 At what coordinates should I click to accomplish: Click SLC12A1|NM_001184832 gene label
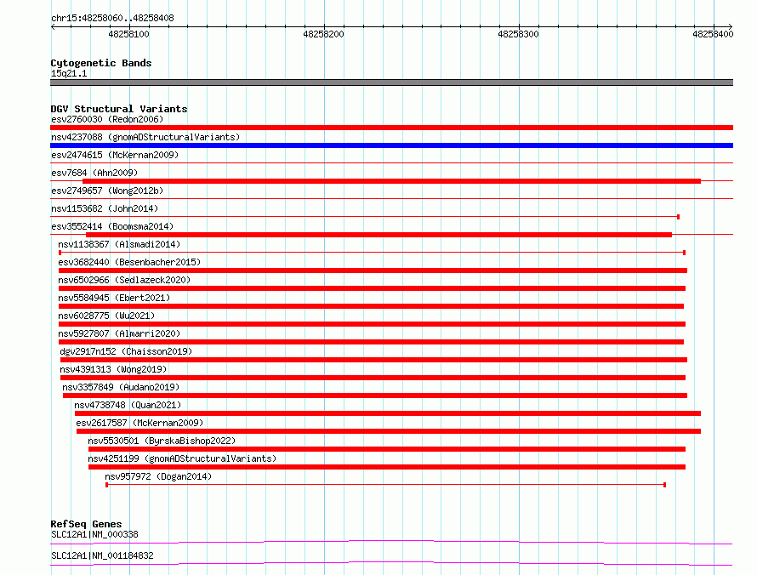(x=102, y=555)
